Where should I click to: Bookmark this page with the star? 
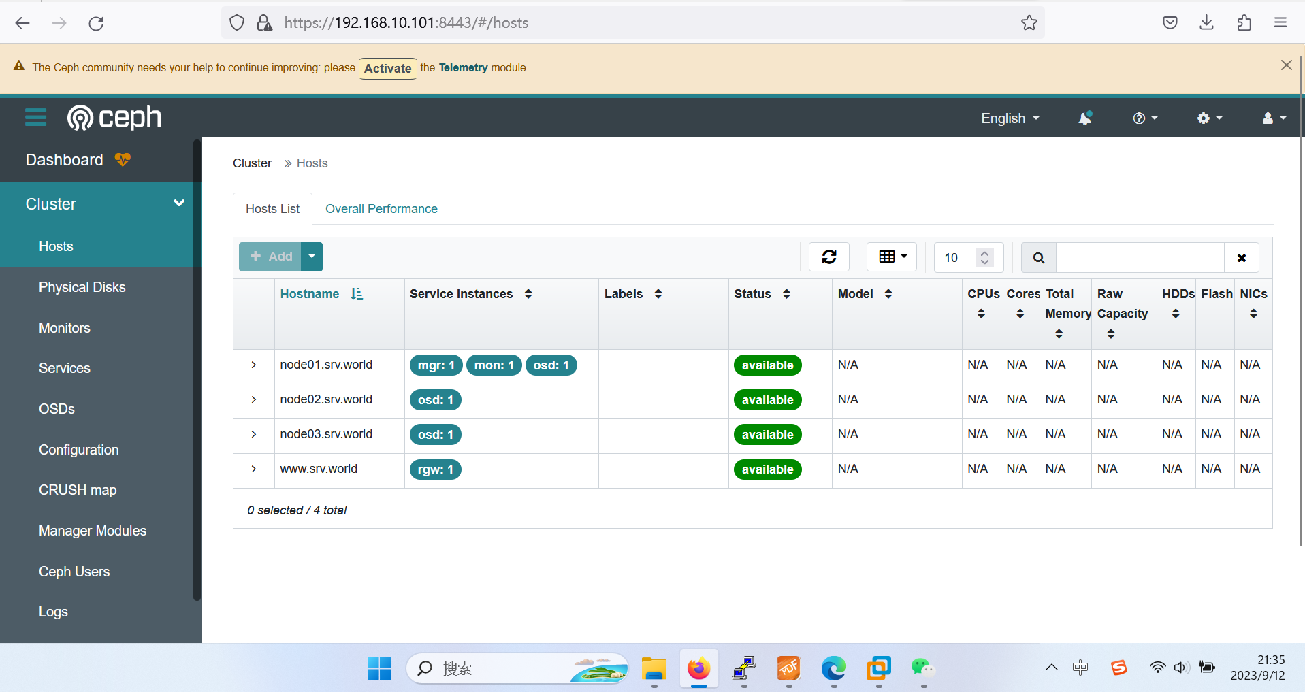pos(1029,23)
